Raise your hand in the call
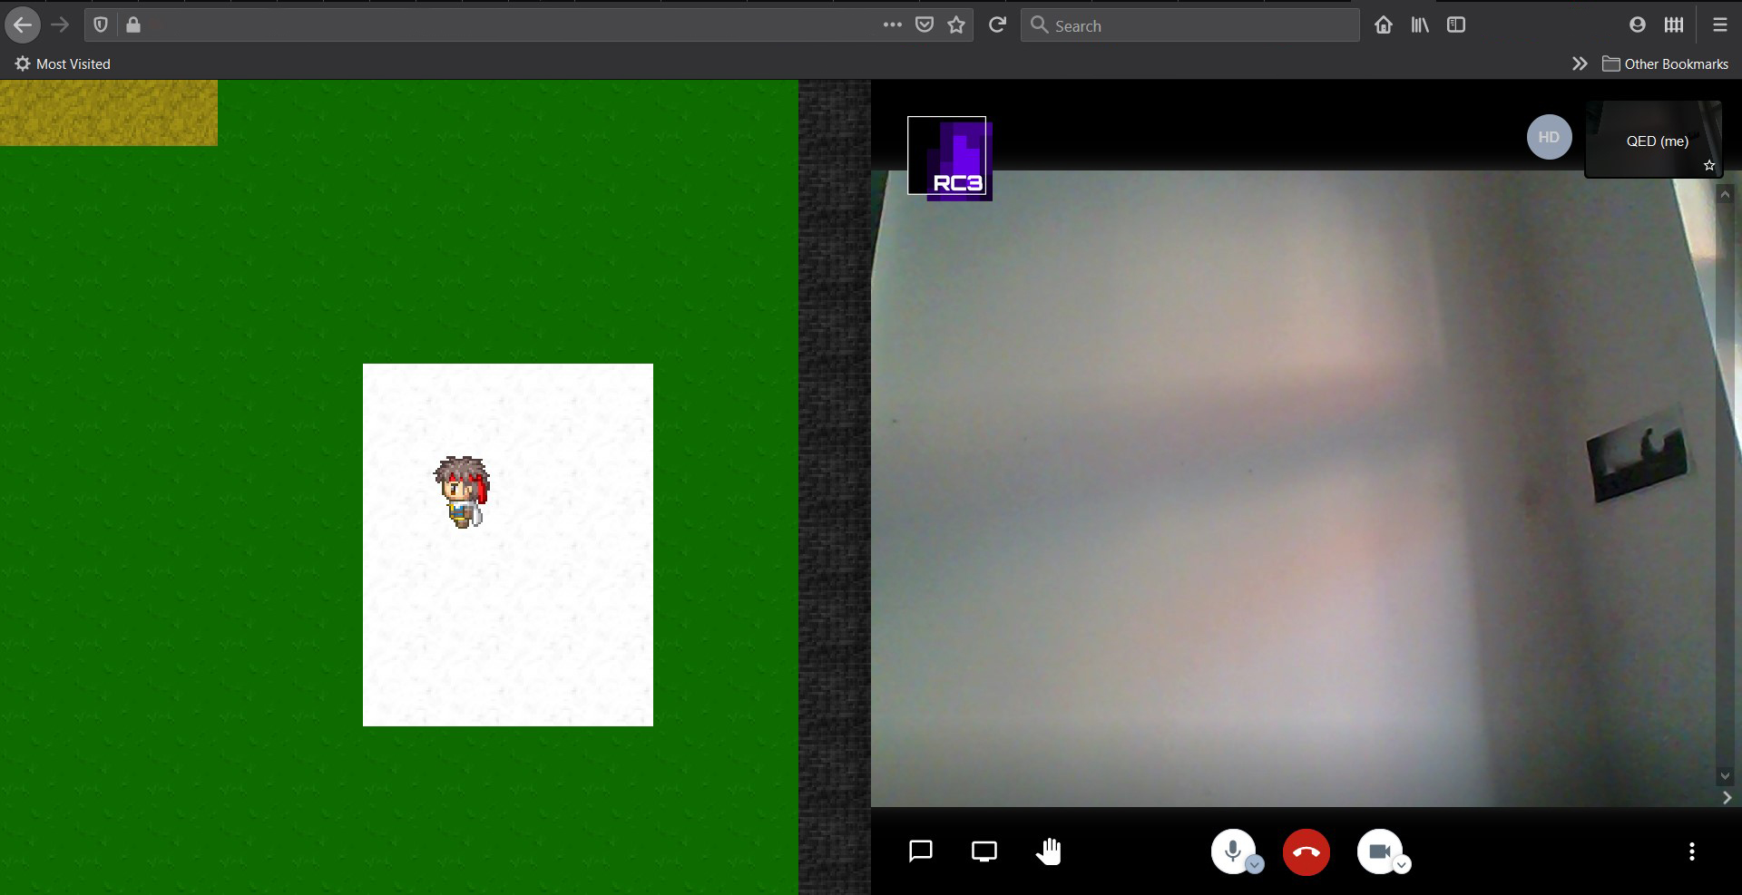The width and height of the screenshot is (1742, 895). 1049,851
